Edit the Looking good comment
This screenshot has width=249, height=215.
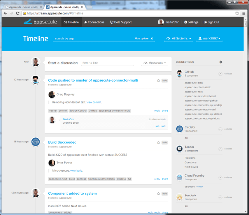pyautogui.click(x=157, y=126)
